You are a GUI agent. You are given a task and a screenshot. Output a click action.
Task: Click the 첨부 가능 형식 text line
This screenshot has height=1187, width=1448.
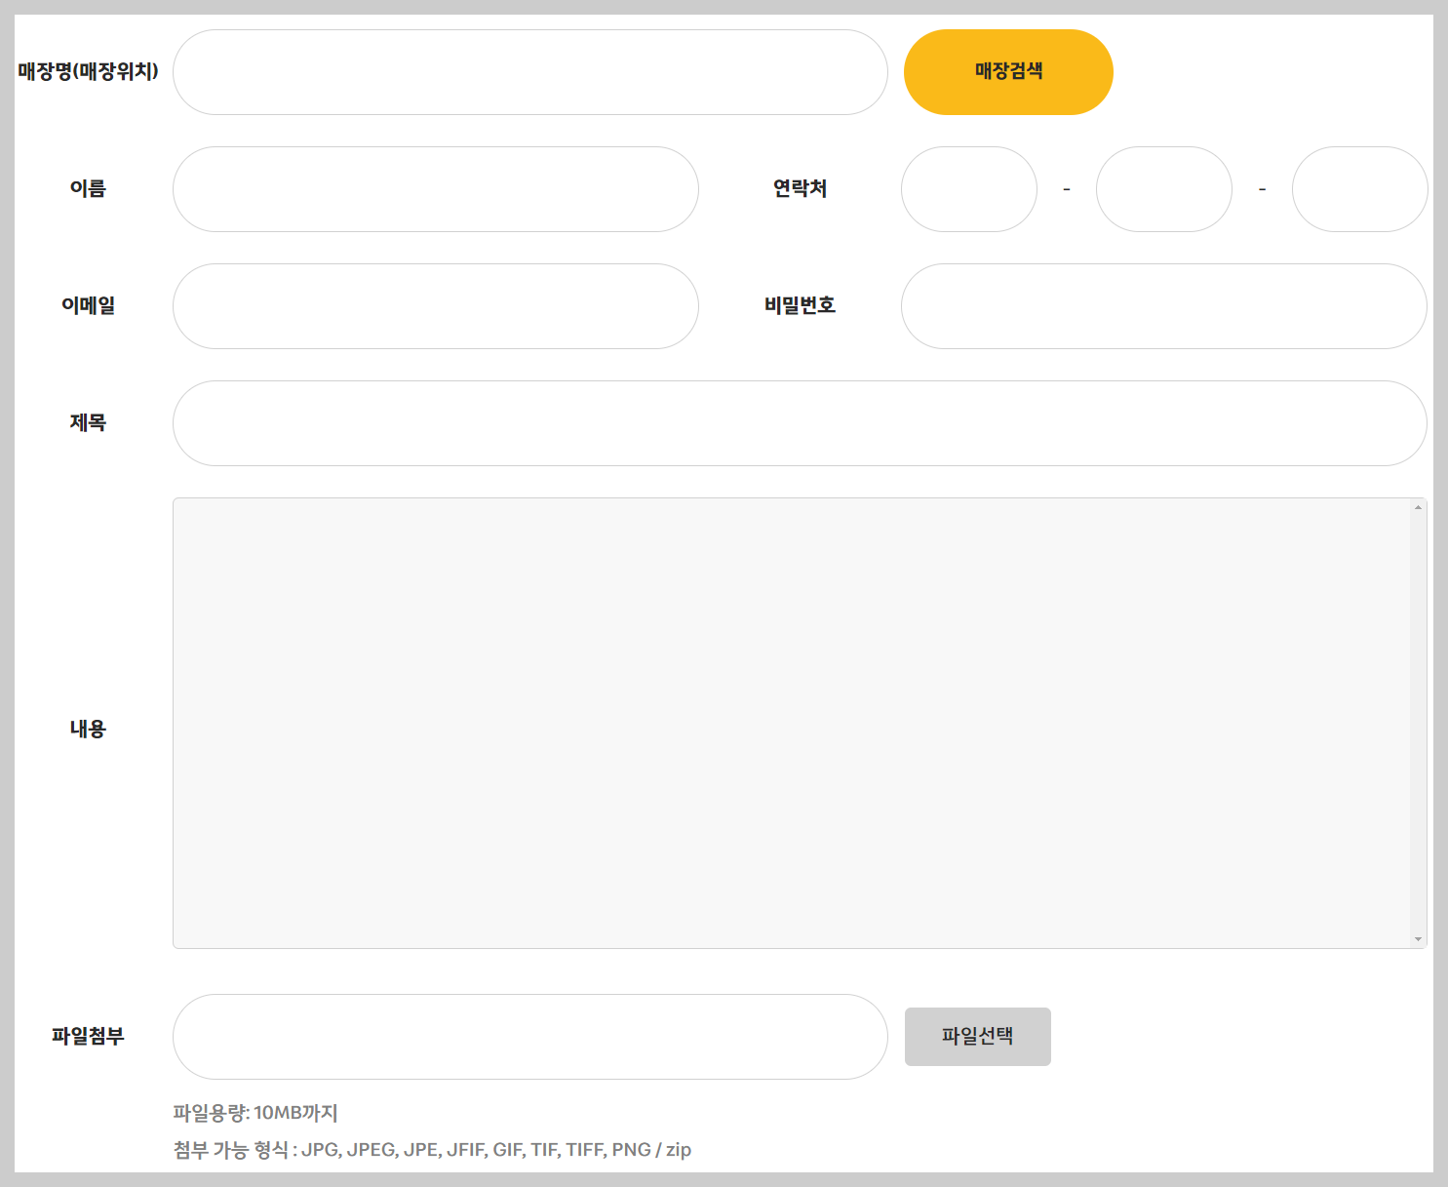(432, 1149)
